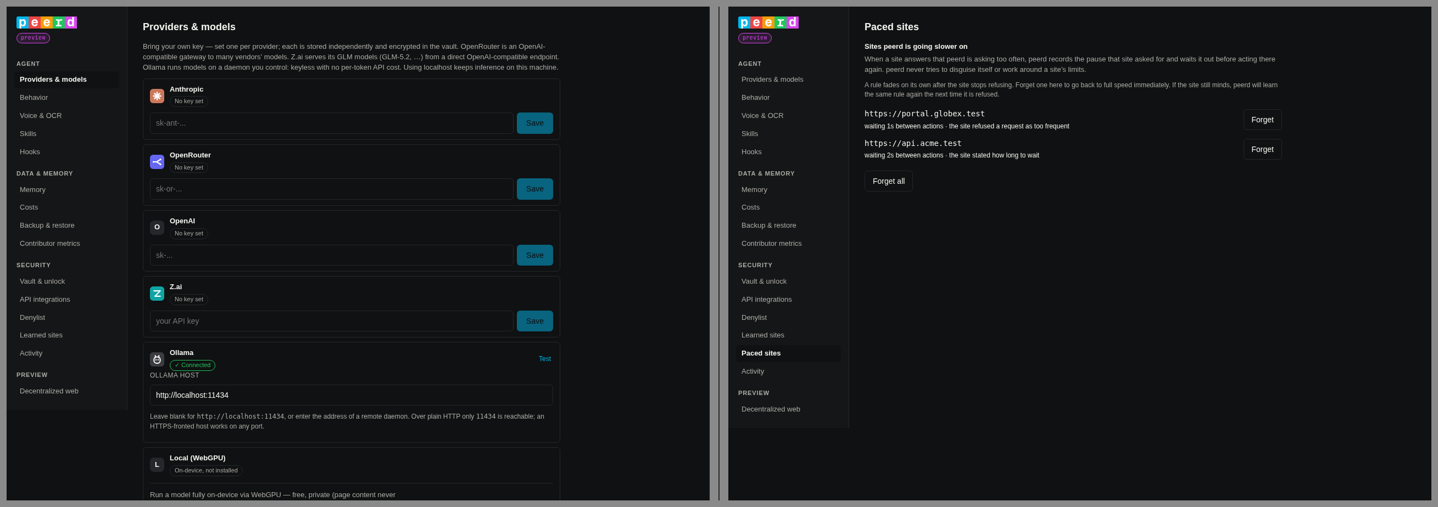
Task: Forget the portal.globex.test pacing rule
Action: click(x=1262, y=120)
